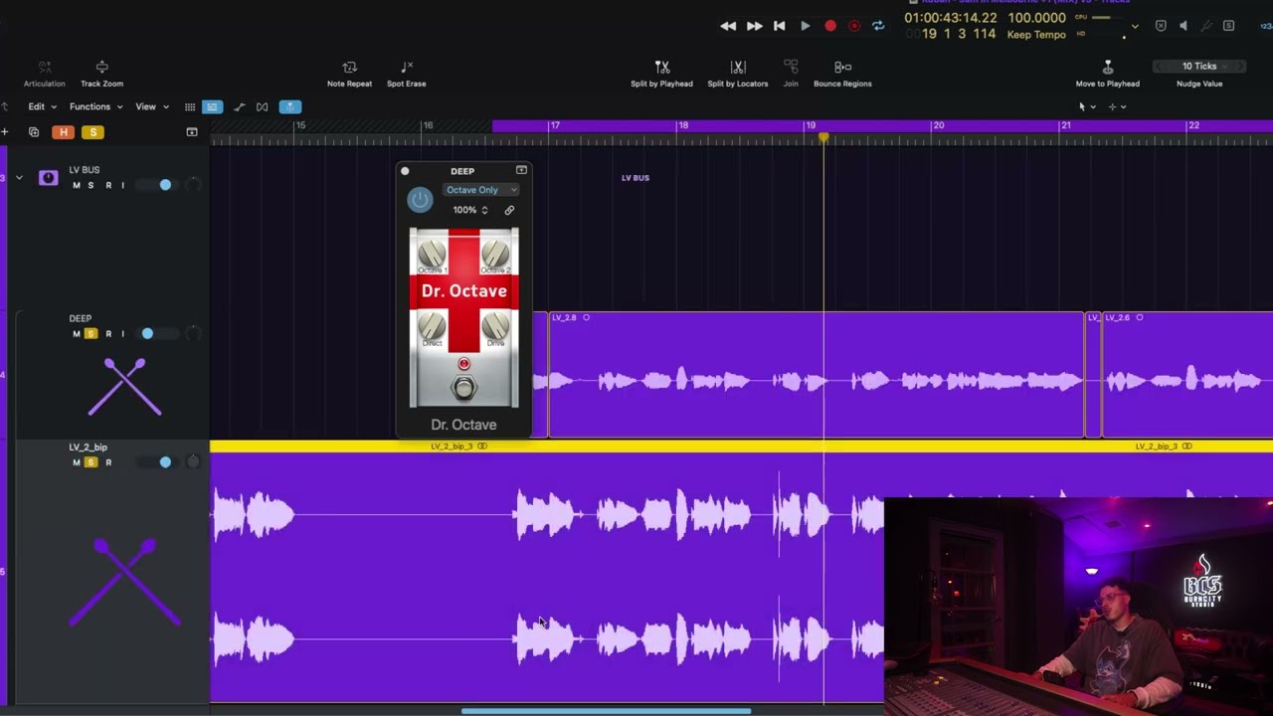Activate the Note Repeat tool

click(349, 67)
